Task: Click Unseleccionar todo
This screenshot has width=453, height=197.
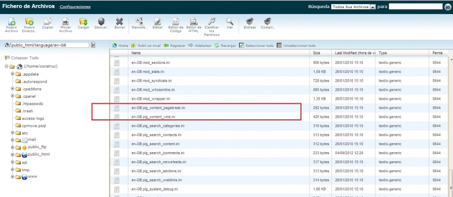Action: 296,45
